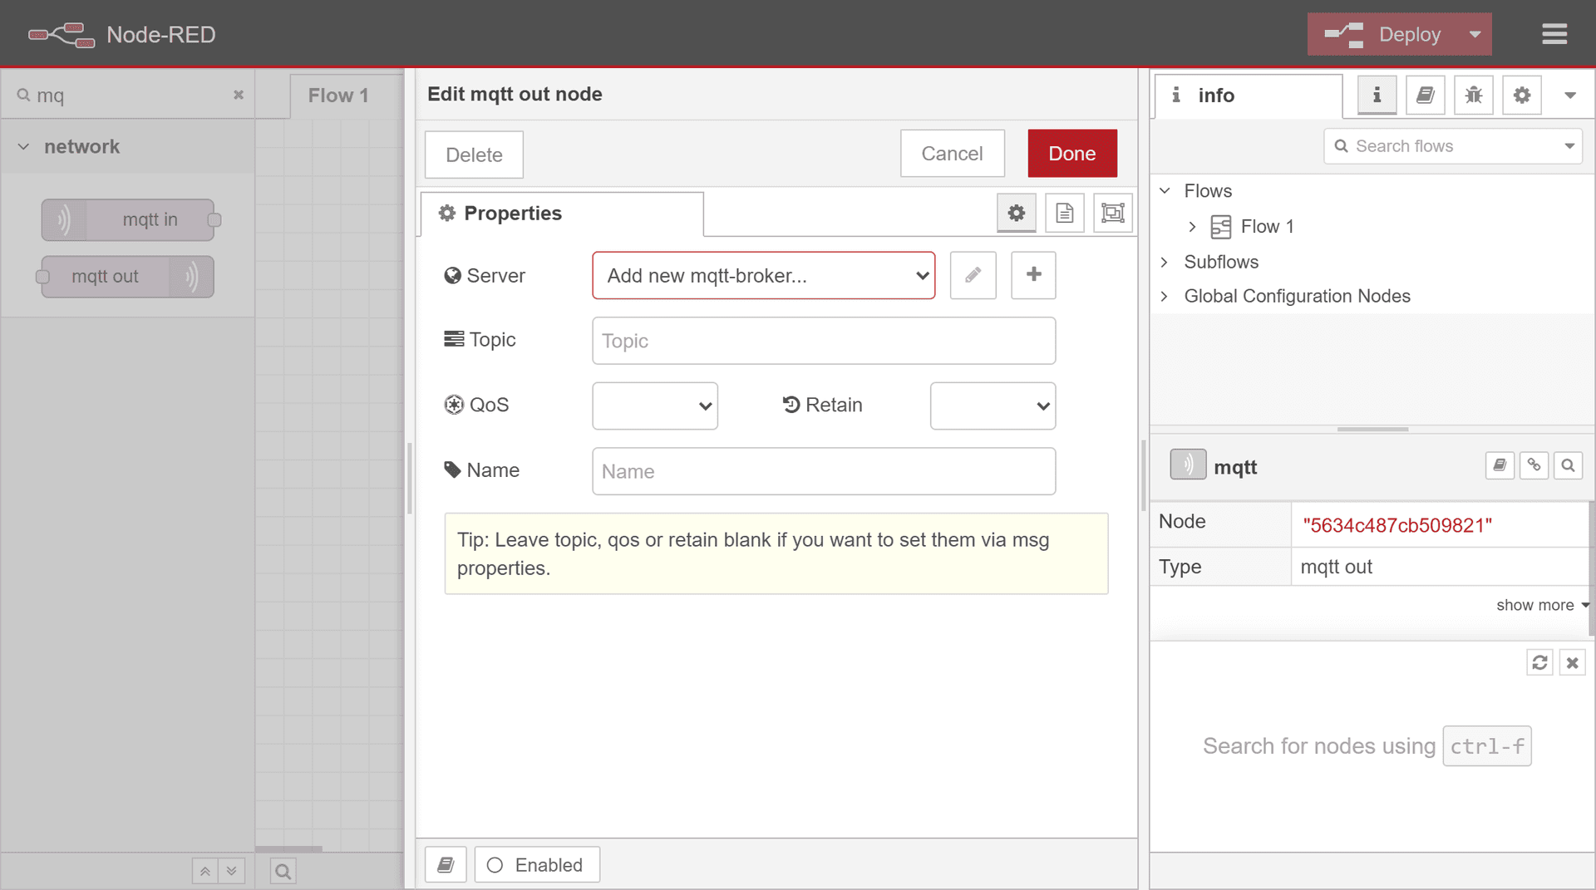Open the configuration nodes sidebar
1596x890 pixels.
[x=1521, y=95]
